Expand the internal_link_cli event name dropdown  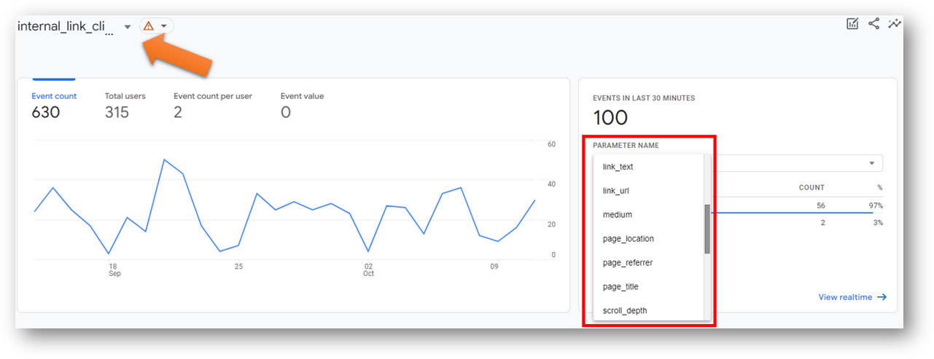pos(128,27)
